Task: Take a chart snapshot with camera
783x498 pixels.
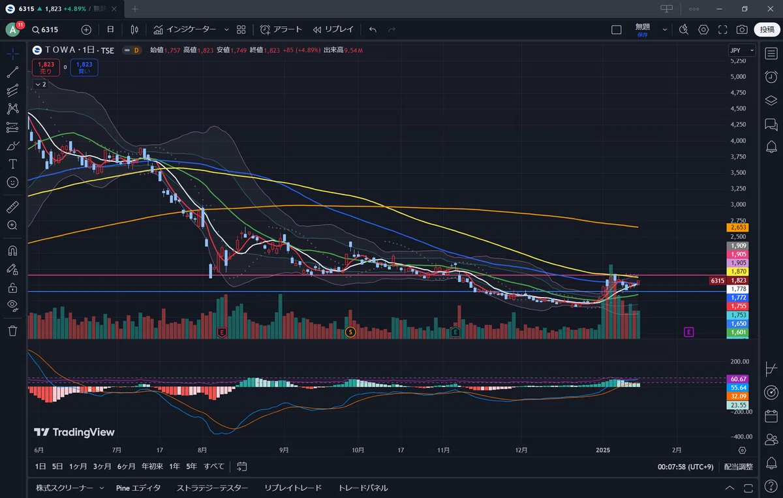Action: [742, 29]
